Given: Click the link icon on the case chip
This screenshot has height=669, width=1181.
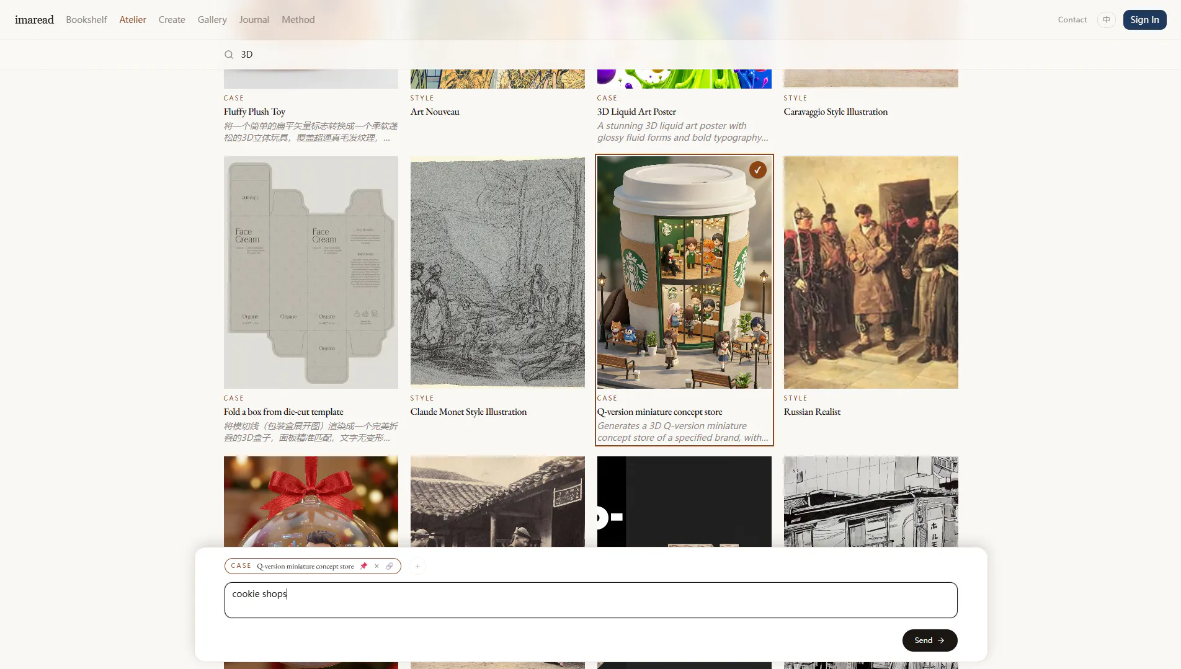Looking at the screenshot, I should click(x=390, y=566).
